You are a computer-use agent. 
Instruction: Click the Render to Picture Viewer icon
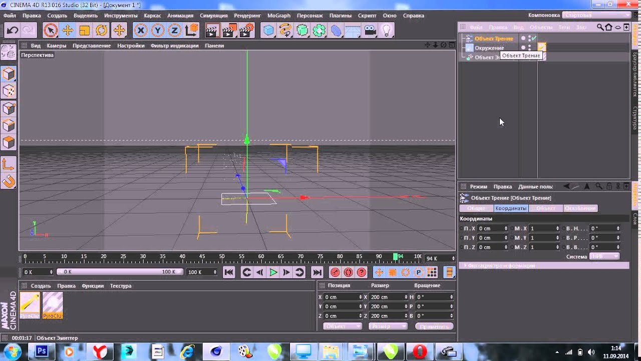coord(228,31)
